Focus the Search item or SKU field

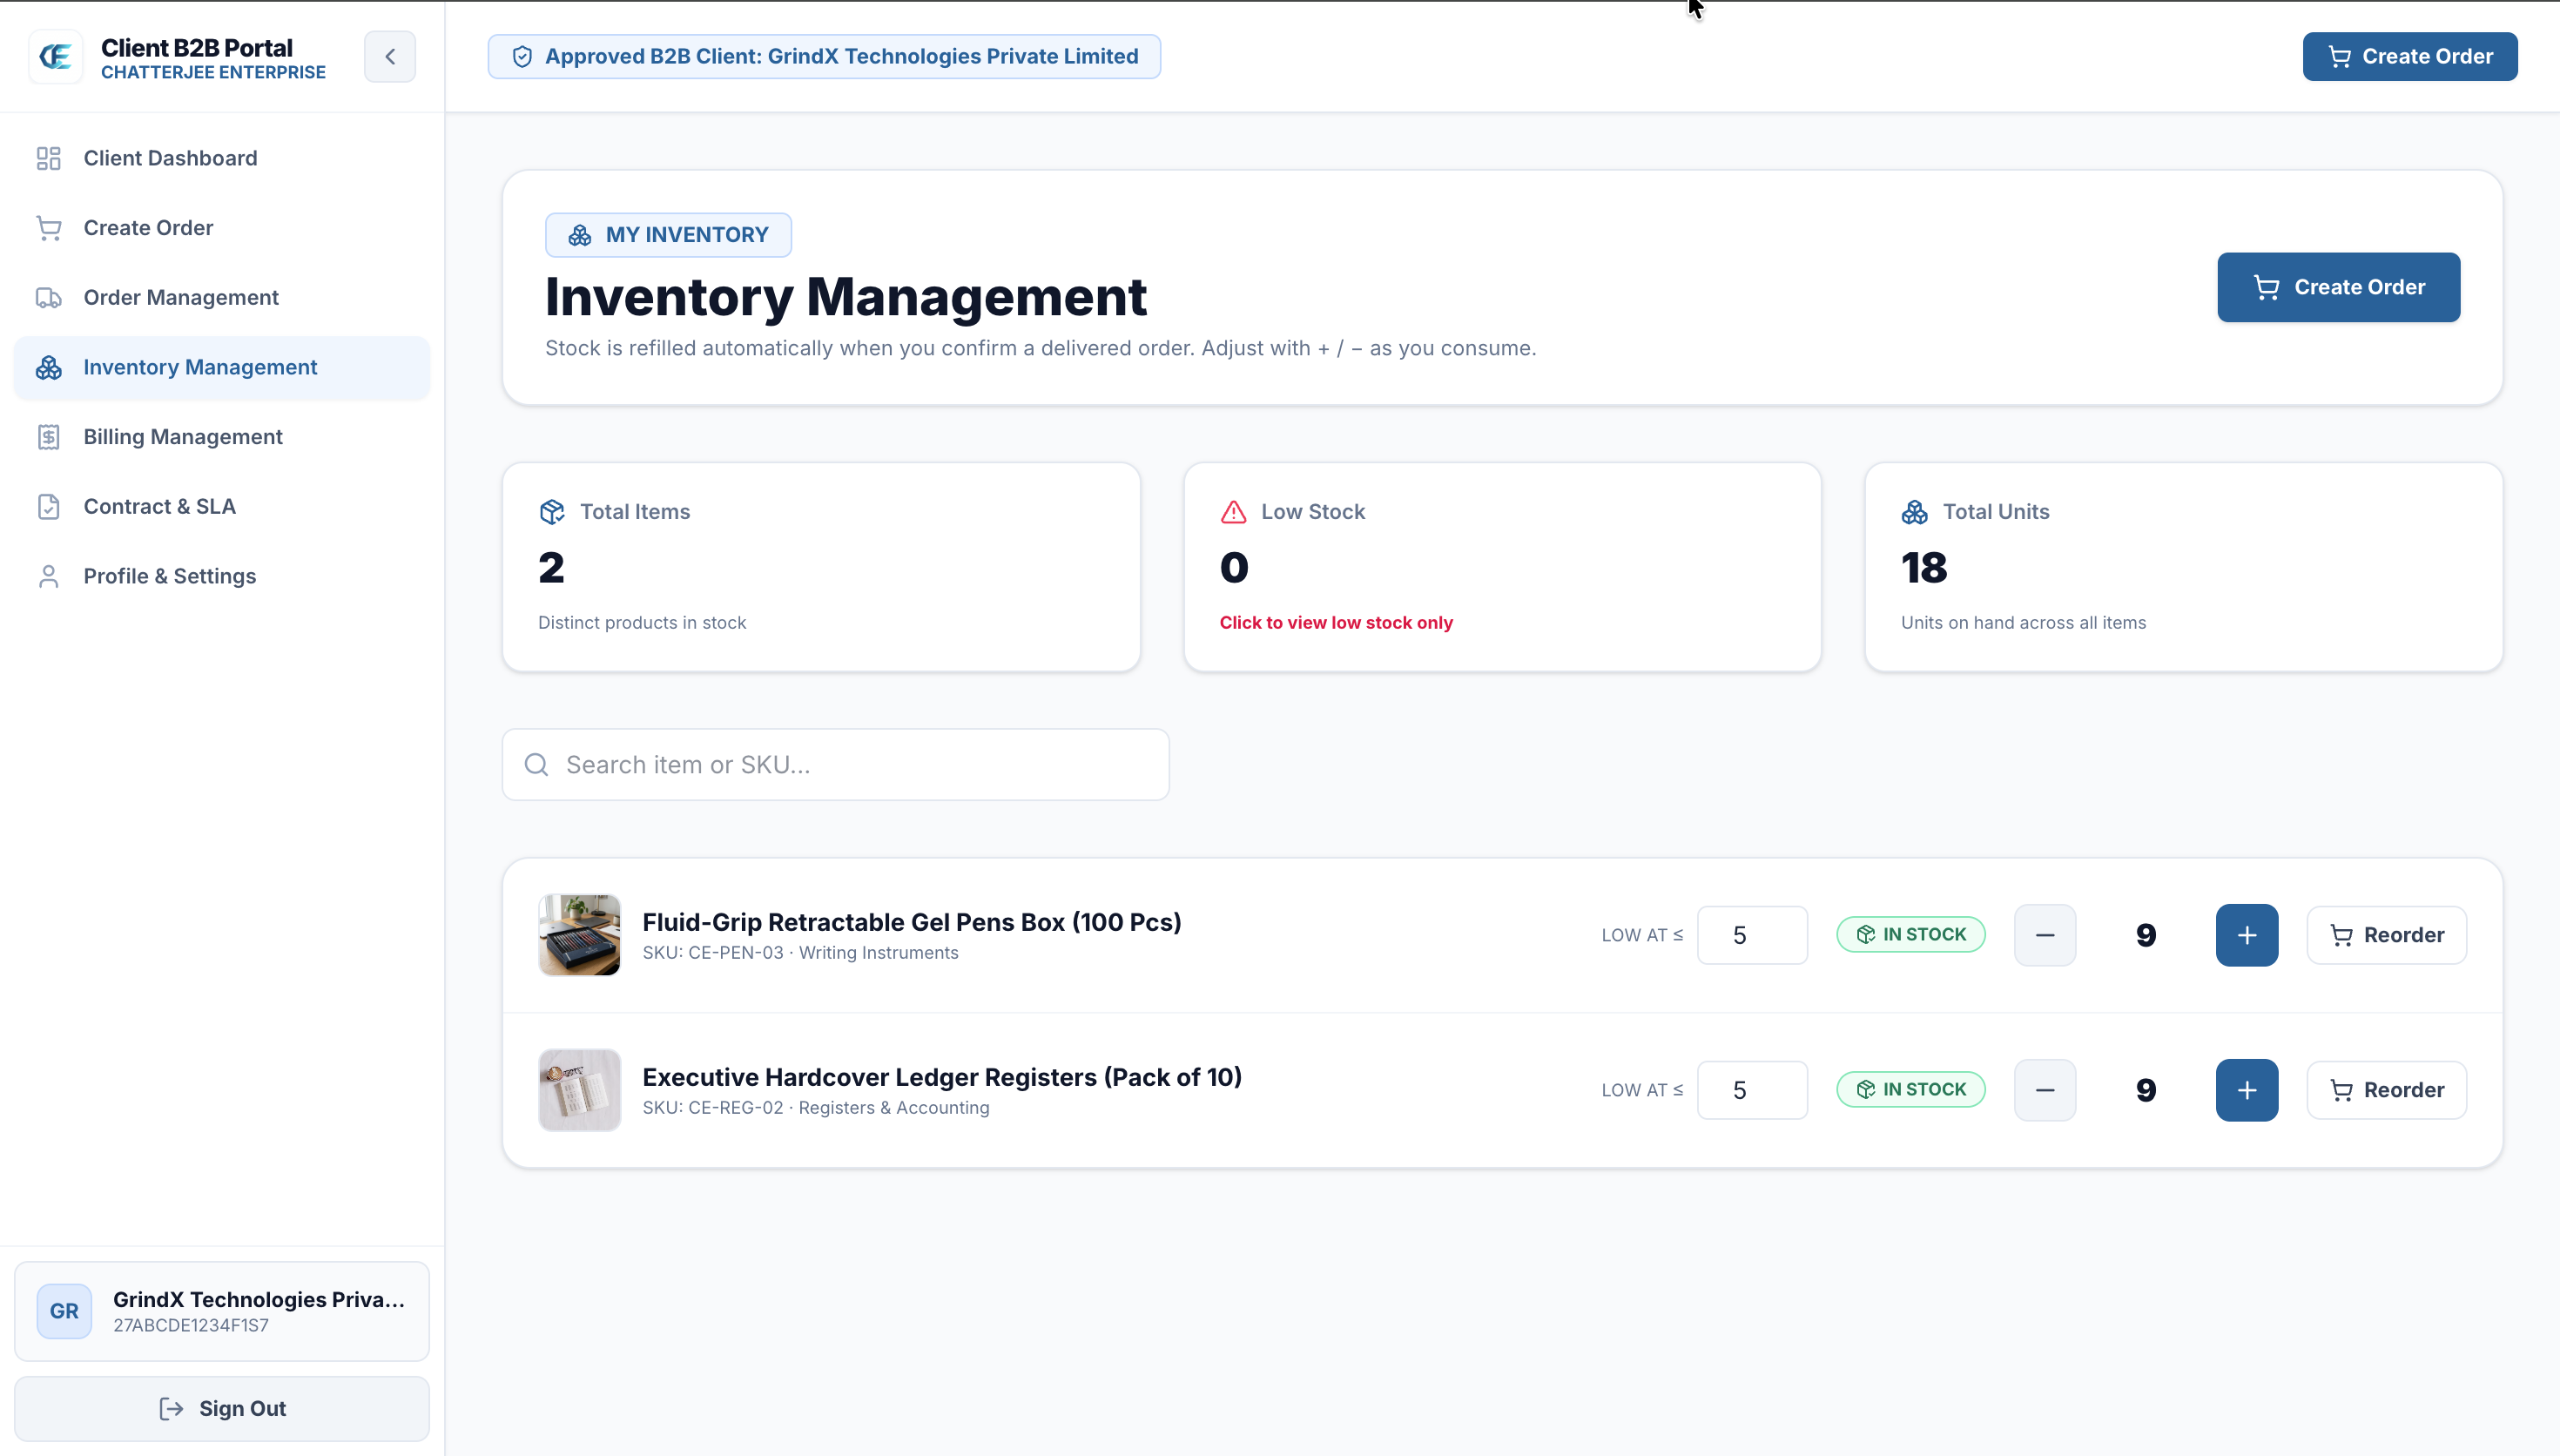[x=836, y=765]
